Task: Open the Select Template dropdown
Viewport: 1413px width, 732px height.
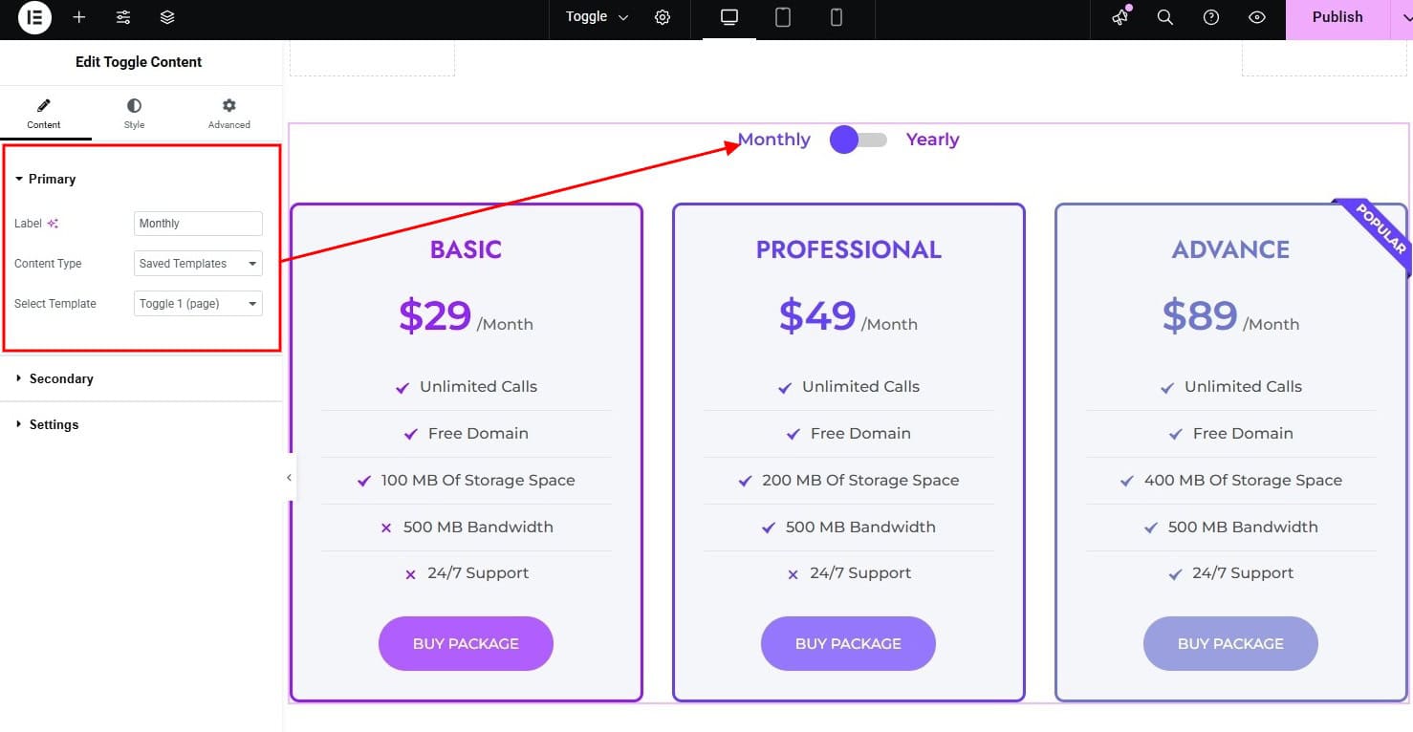Action: click(198, 304)
